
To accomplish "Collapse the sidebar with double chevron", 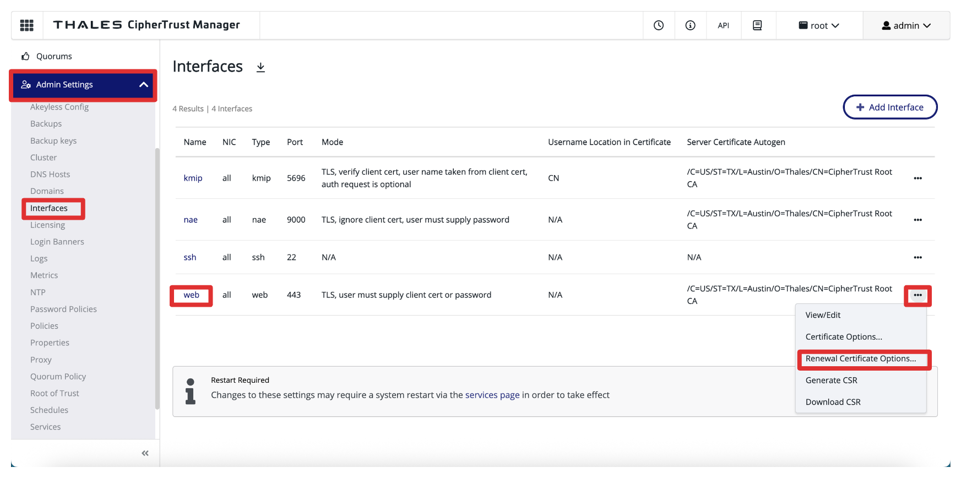I will [x=145, y=453].
